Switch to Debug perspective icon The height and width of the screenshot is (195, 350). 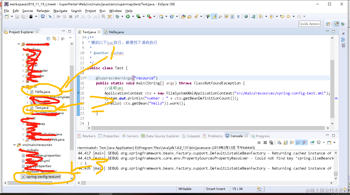tap(343, 24)
